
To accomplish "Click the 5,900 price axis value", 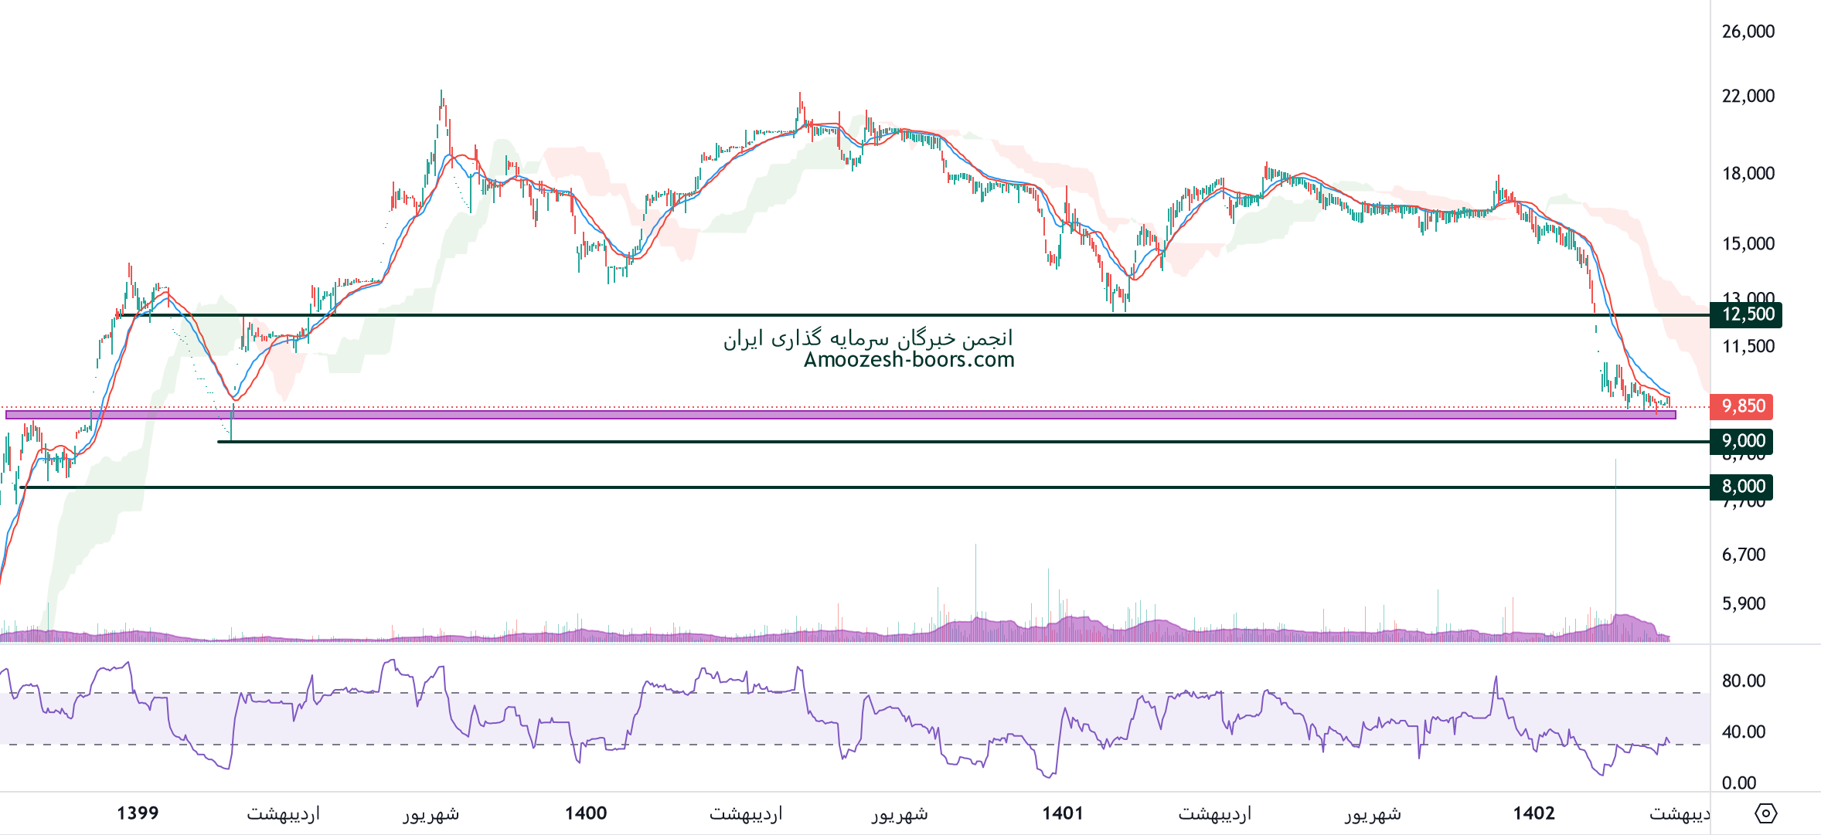I will tap(1744, 603).
